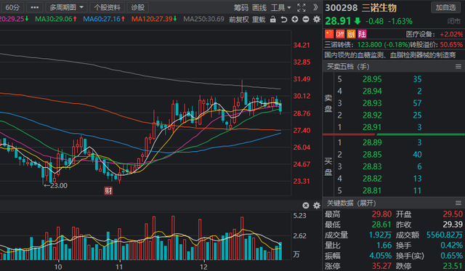Zoom out chart with minus icon
Viewport: 465px width, 271px height.
306,20
